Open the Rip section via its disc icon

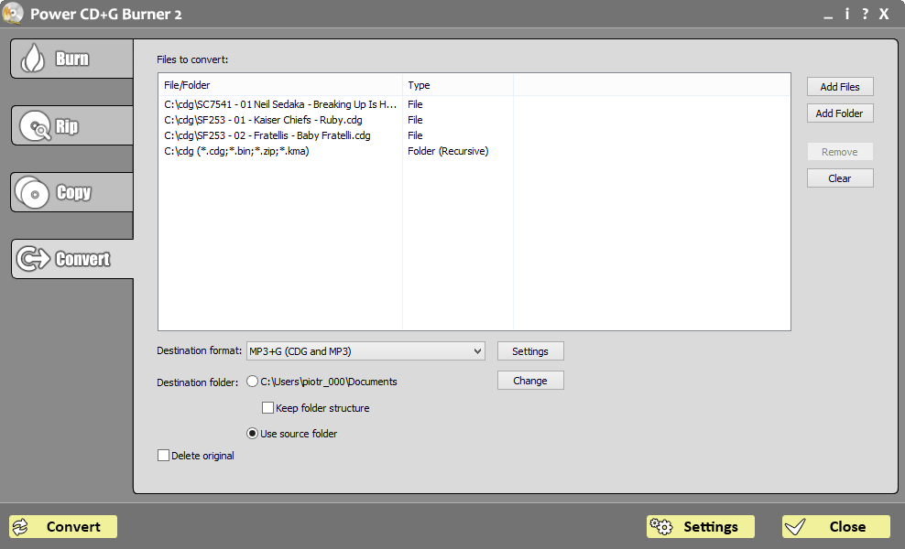point(35,124)
